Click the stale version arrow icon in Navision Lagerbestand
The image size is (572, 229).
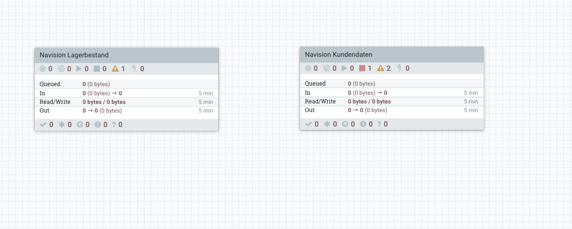coord(80,125)
